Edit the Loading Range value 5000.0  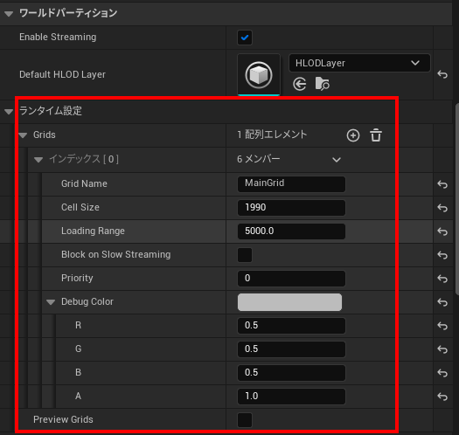coord(291,231)
